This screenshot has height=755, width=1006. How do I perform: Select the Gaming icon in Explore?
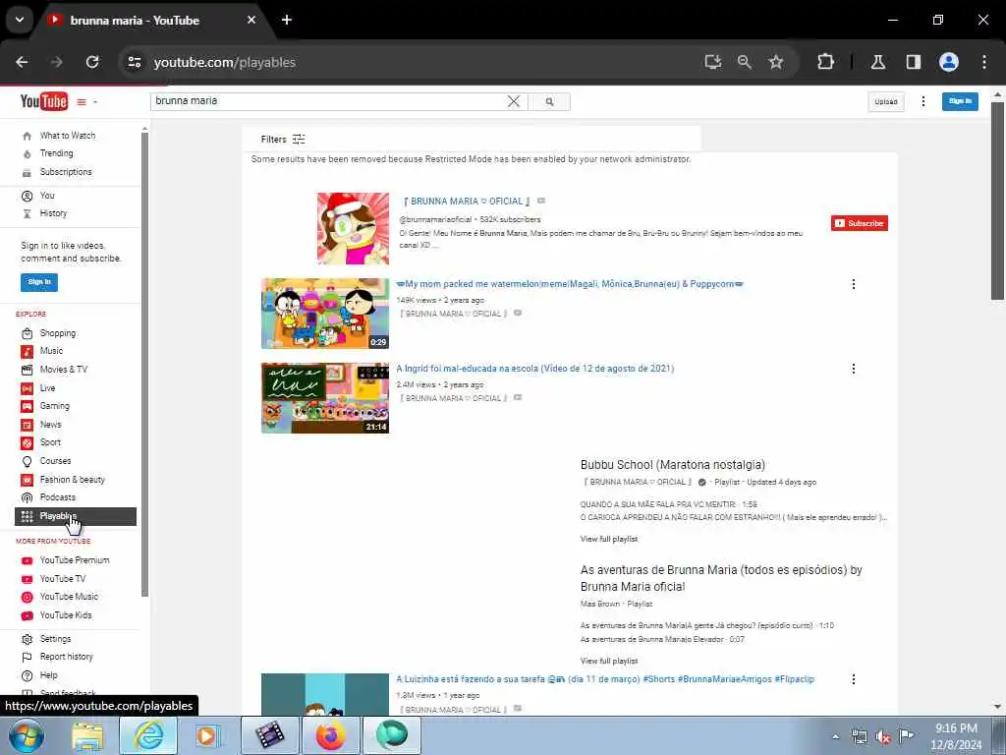point(27,406)
